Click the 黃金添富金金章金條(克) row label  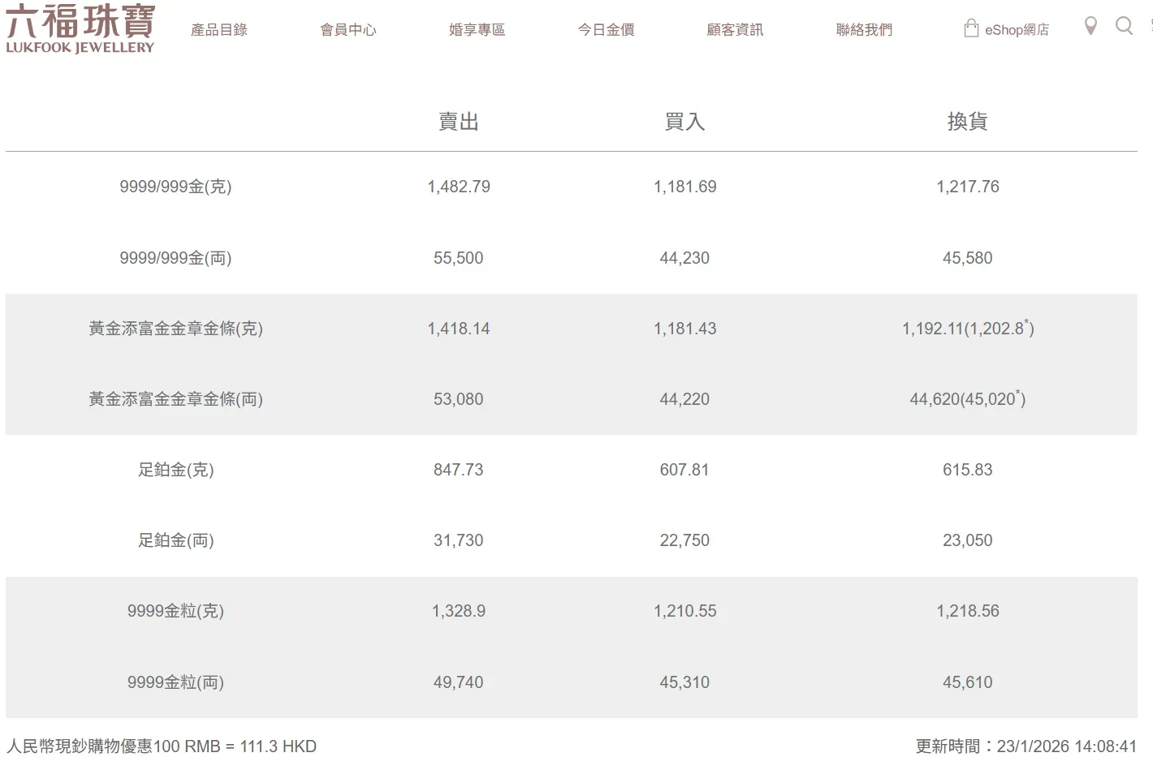pos(175,329)
